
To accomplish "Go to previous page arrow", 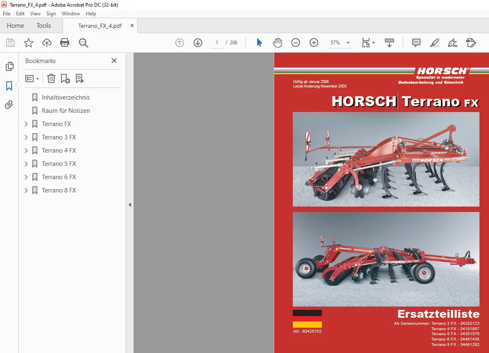I will 180,43.
